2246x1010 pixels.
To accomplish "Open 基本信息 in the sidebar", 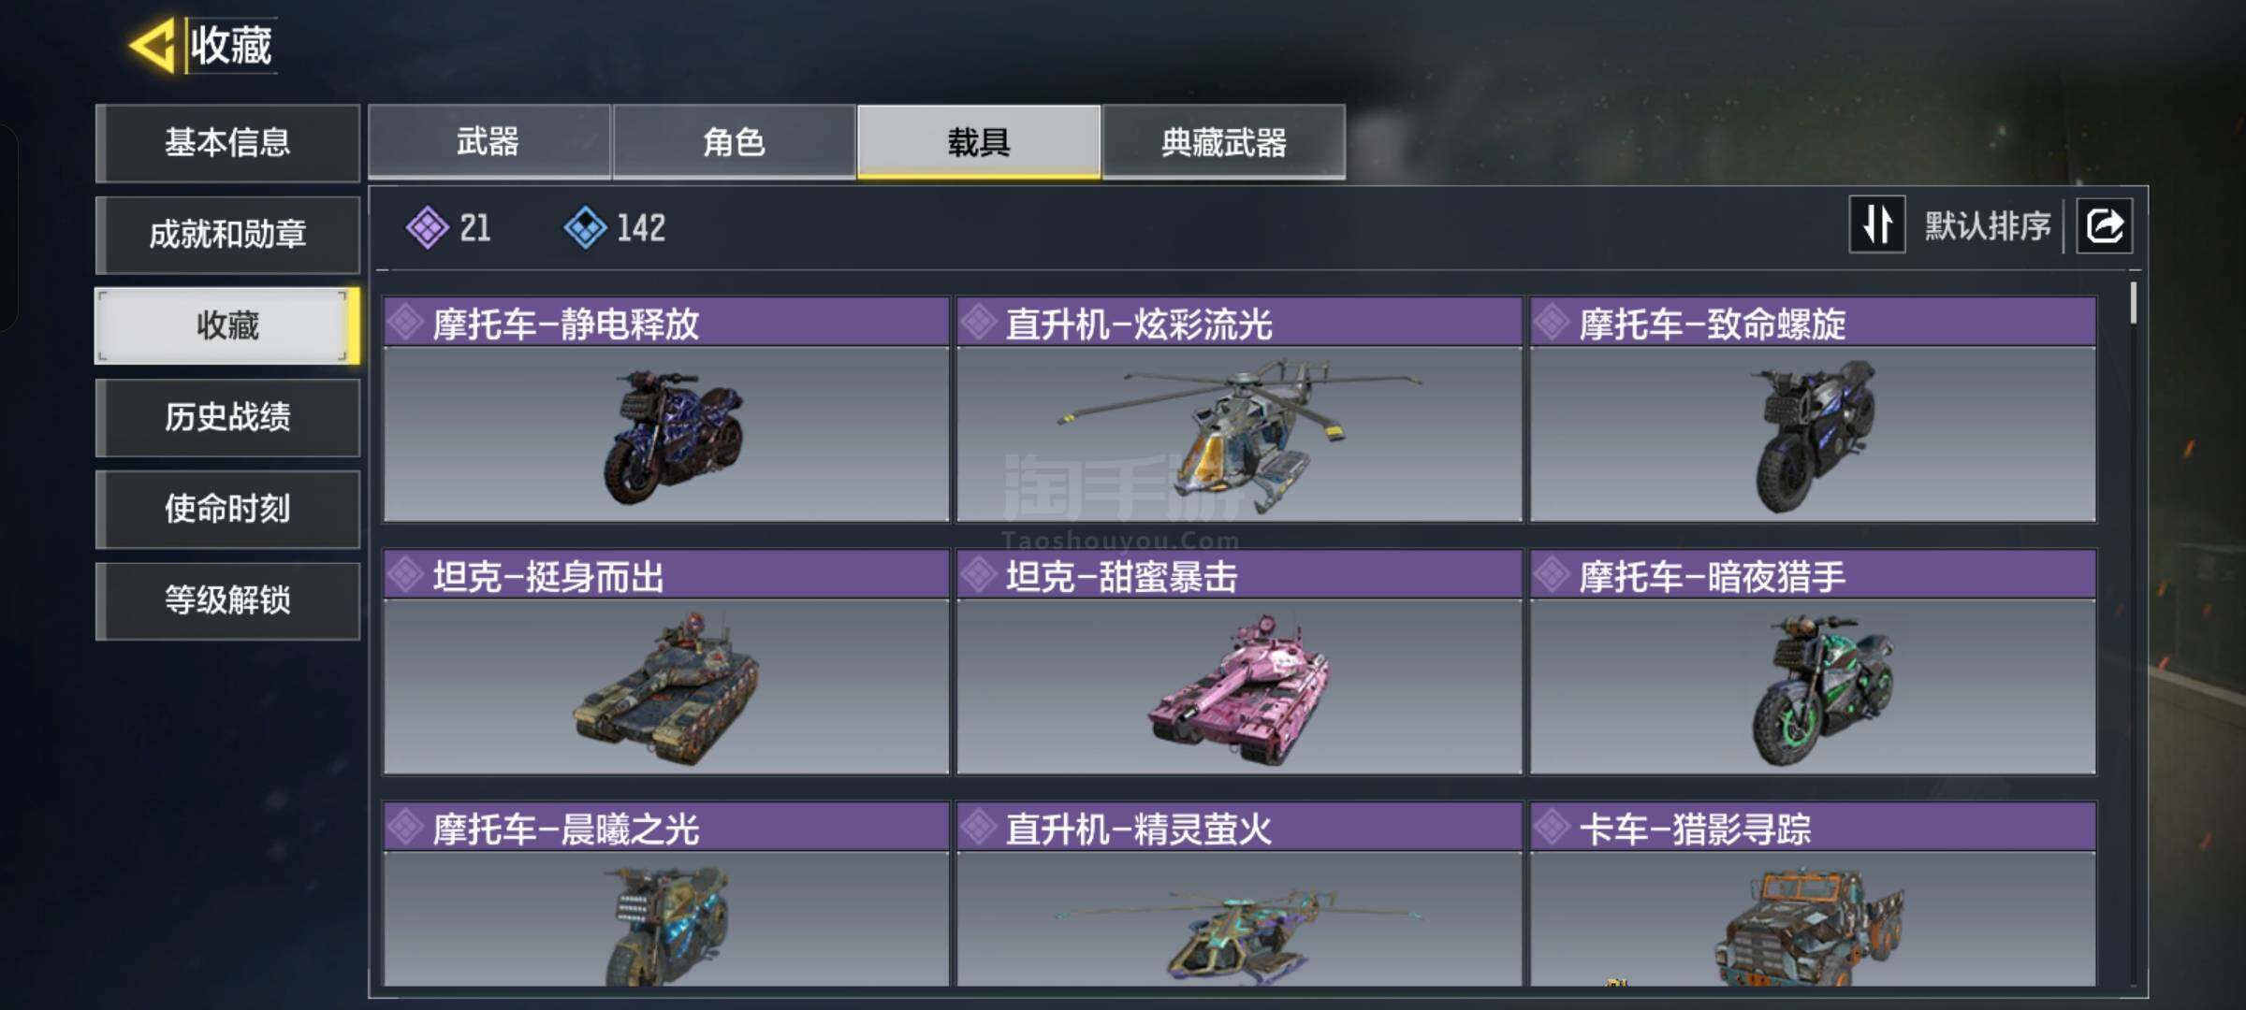I will pos(227,142).
